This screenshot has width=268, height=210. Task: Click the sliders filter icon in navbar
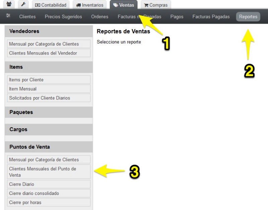[x=8, y=16]
